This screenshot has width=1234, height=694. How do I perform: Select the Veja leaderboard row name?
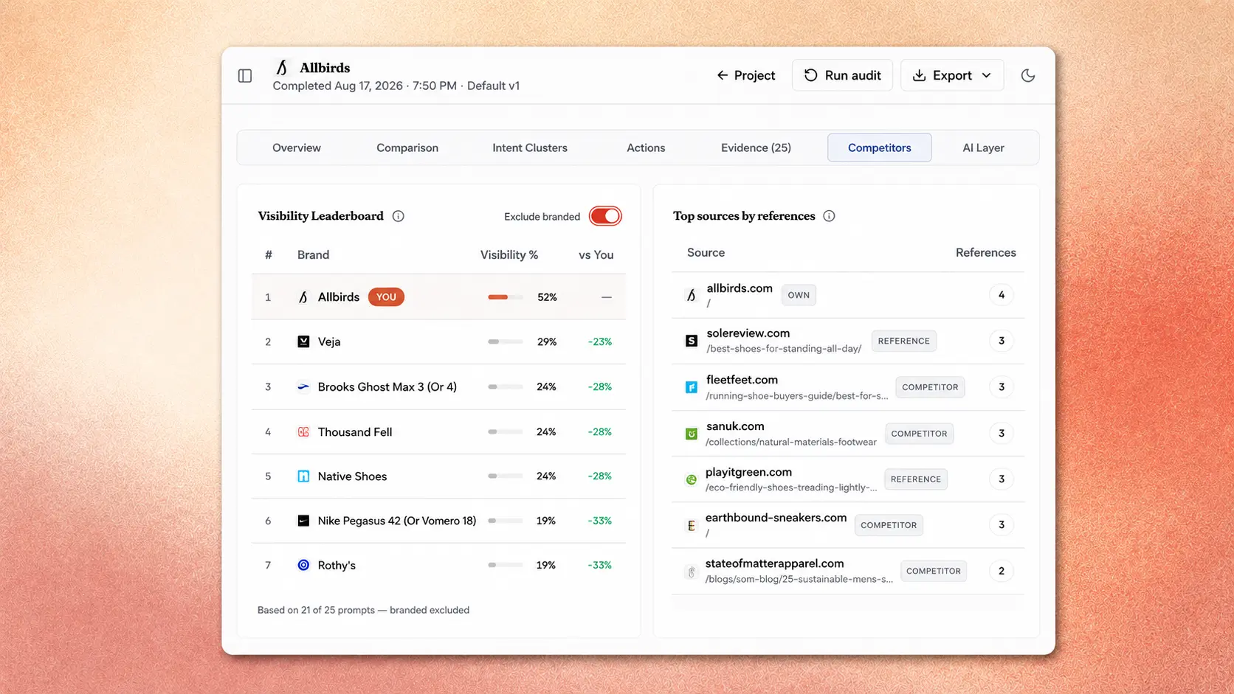click(x=329, y=341)
